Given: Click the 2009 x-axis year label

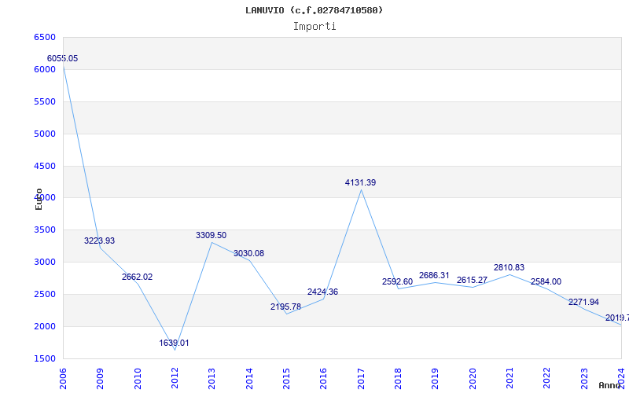Looking at the screenshot, I should click(100, 379).
